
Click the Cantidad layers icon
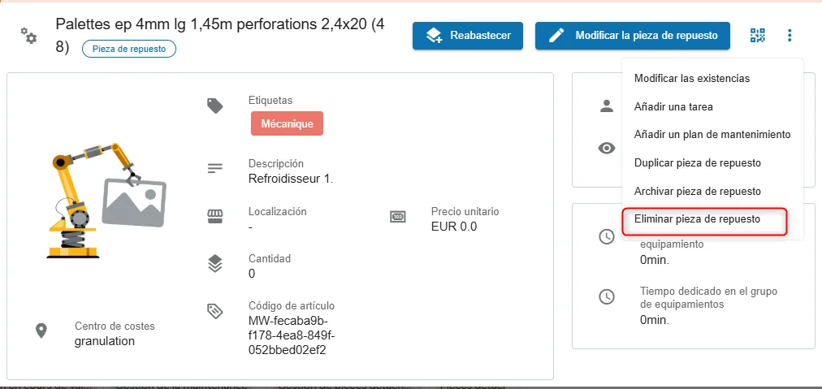click(215, 263)
